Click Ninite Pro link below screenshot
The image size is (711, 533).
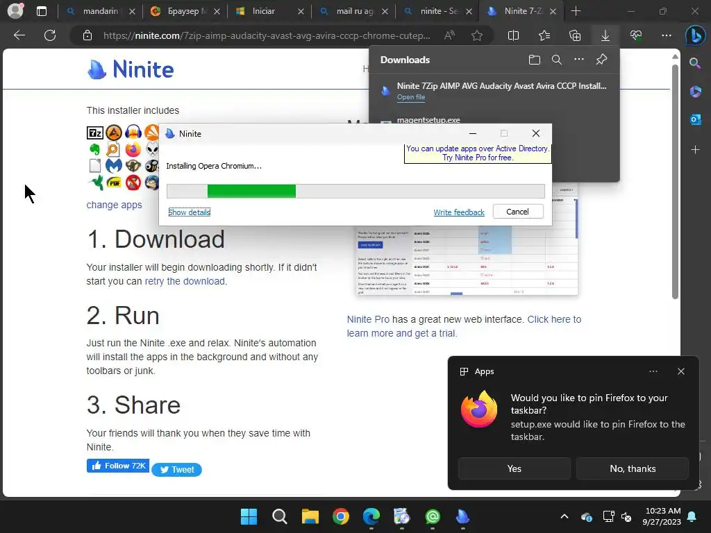[368, 319]
